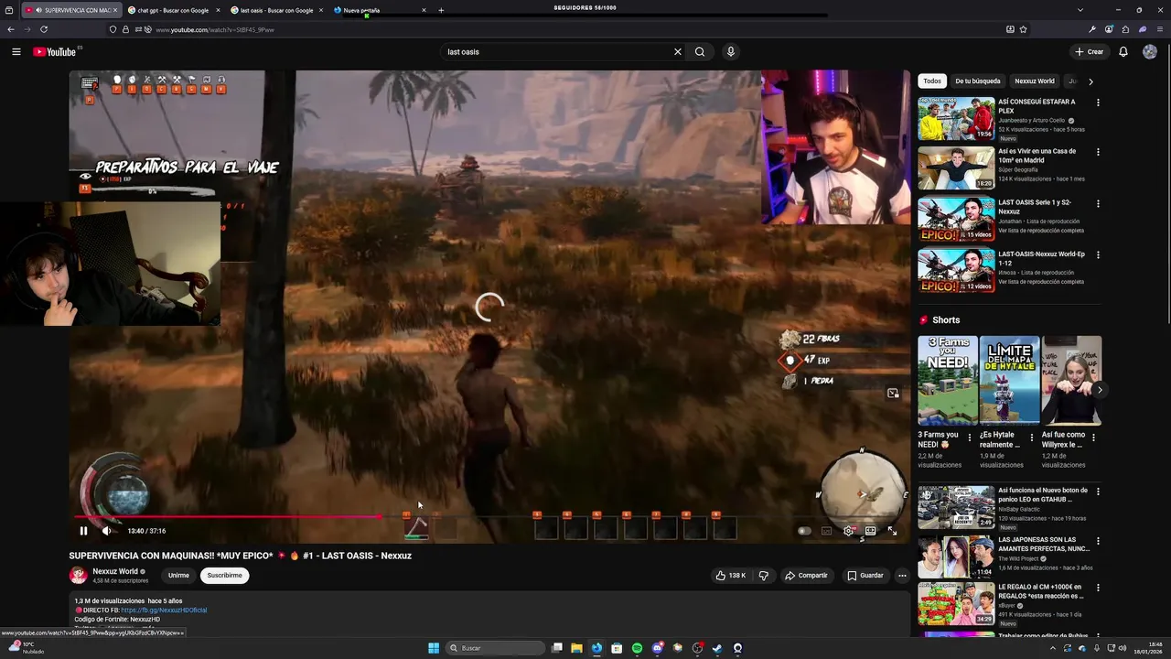Click the Suscribirme button
Viewport: 1171px width, 659px height.
tap(224, 576)
